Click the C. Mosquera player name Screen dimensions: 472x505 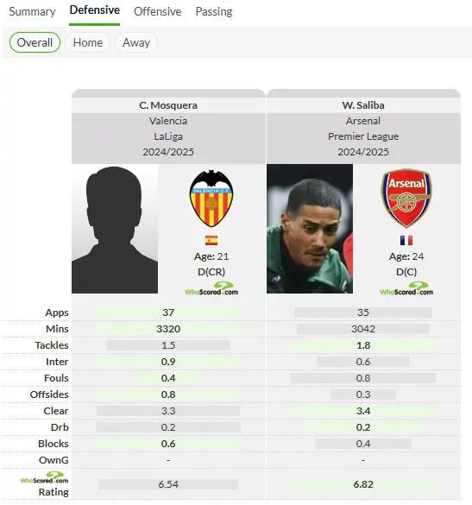point(168,105)
